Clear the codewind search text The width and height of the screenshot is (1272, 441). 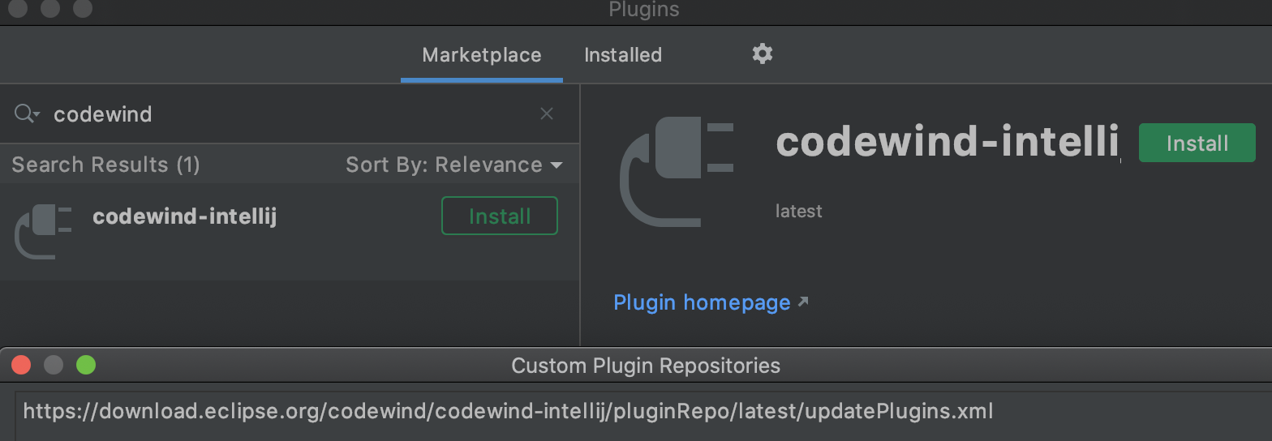547,113
